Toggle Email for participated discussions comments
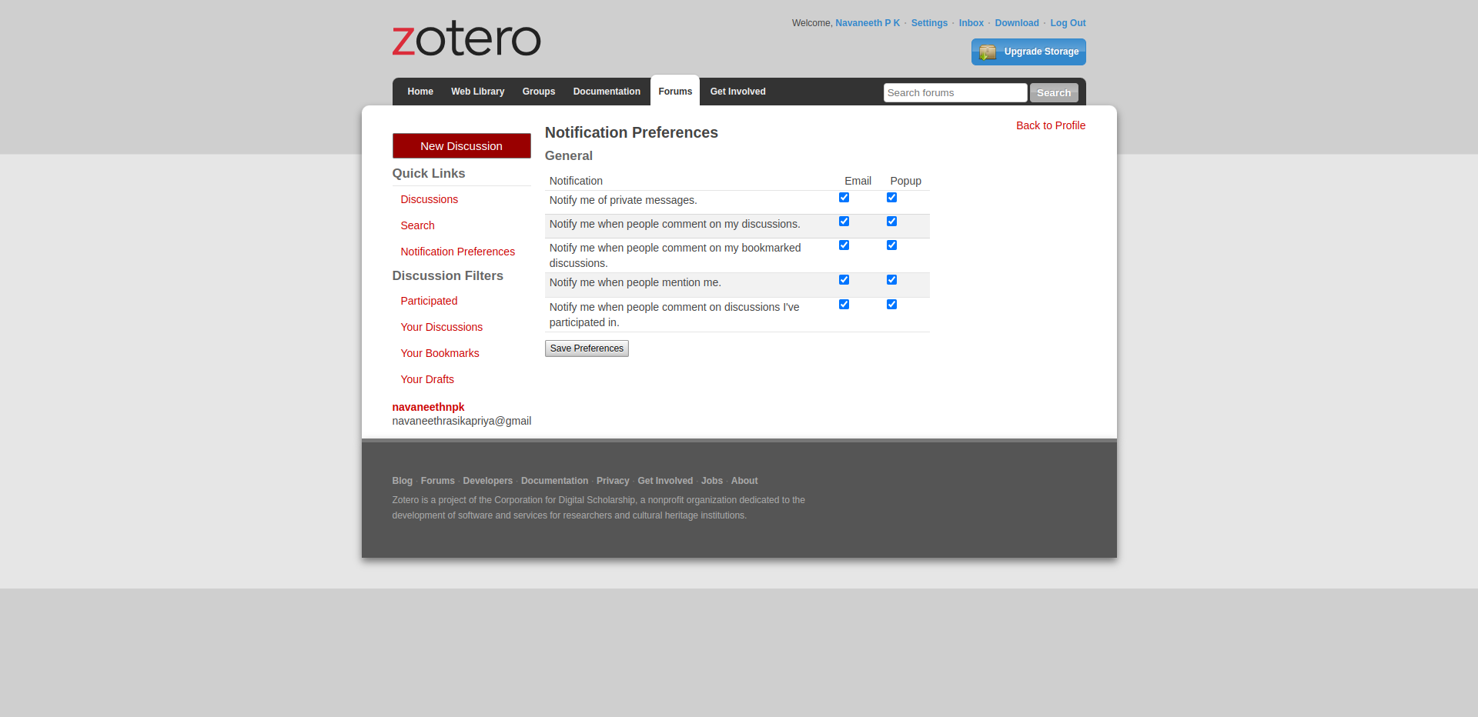The width and height of the screenshot is (1478, 717). (844, 305)
